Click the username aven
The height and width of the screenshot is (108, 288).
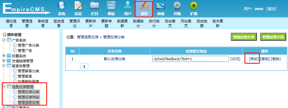(x=259, y=9)
